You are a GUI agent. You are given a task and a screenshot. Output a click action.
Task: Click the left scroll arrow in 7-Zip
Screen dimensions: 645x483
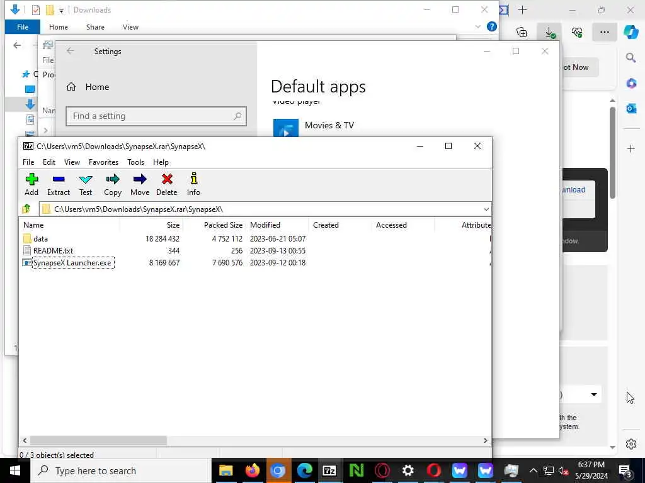coord(25,440)
